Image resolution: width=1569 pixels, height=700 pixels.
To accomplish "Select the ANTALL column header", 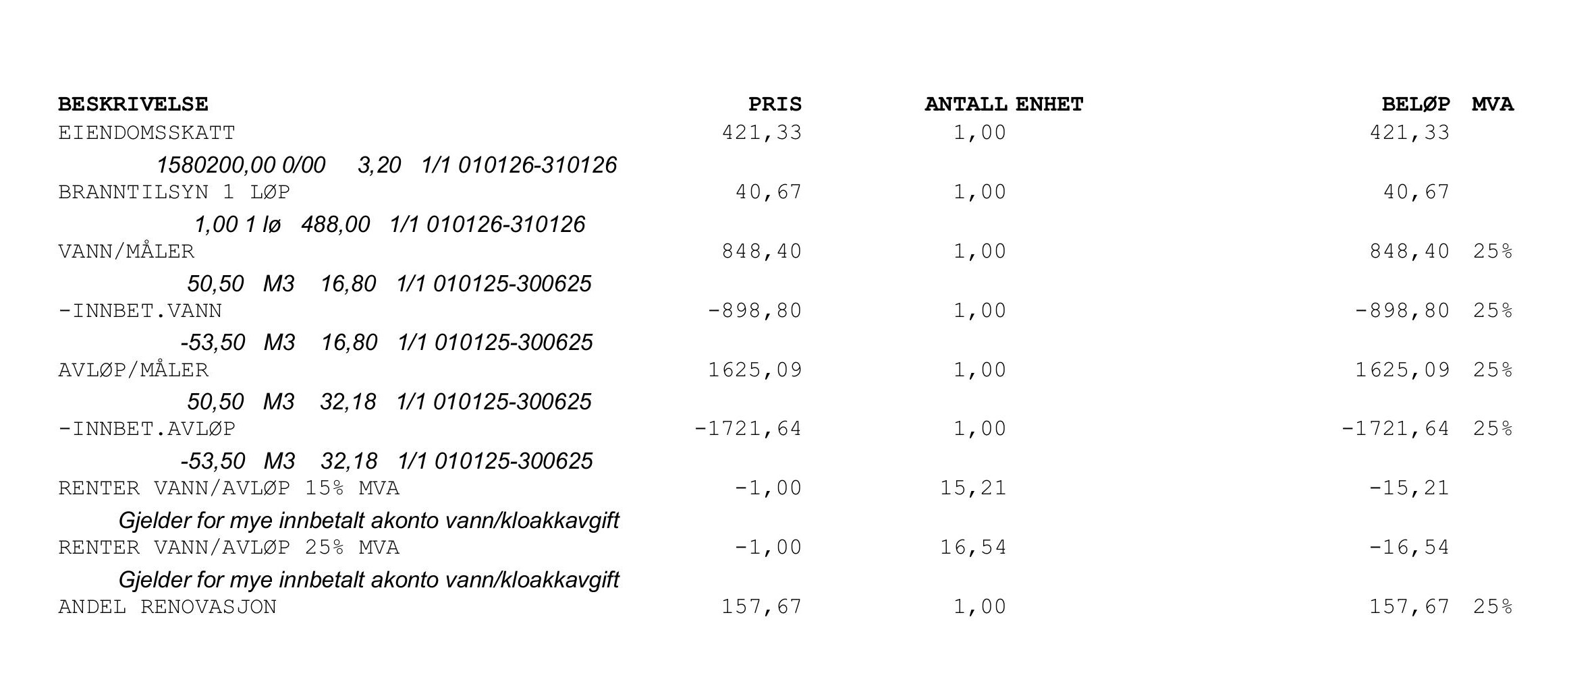I will coord(966,105).
